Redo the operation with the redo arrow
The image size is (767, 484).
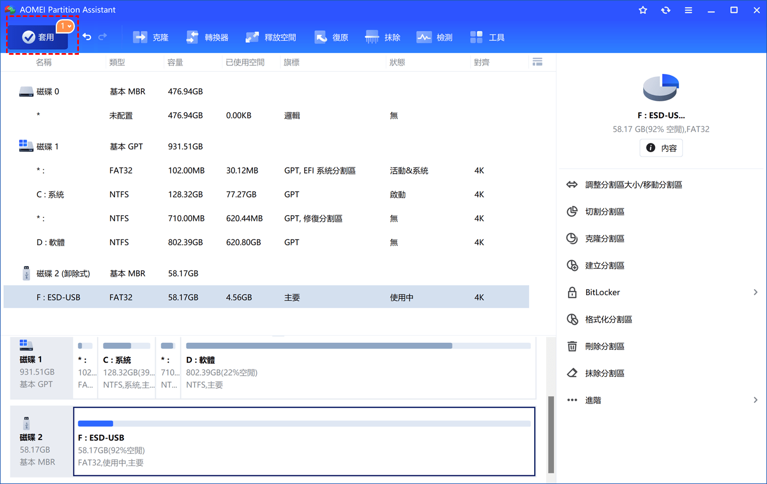click(x=102, y=37)
